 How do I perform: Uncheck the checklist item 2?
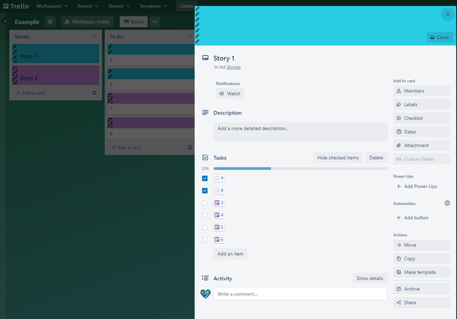[x=205, y=190]
